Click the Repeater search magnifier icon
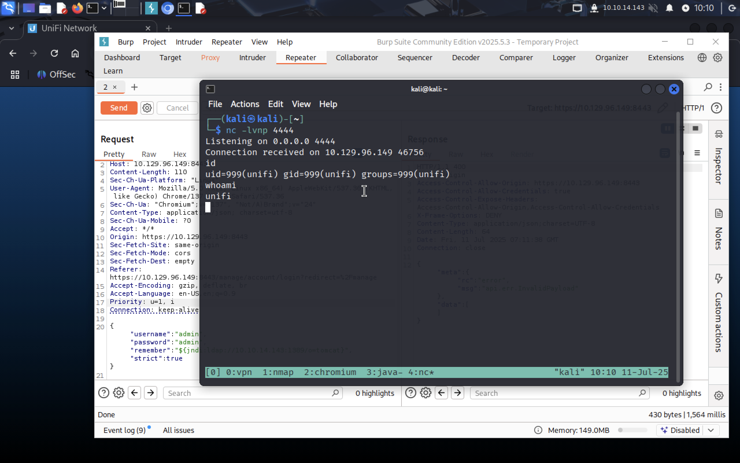740x463 pixels. click(x=708, y=87)
